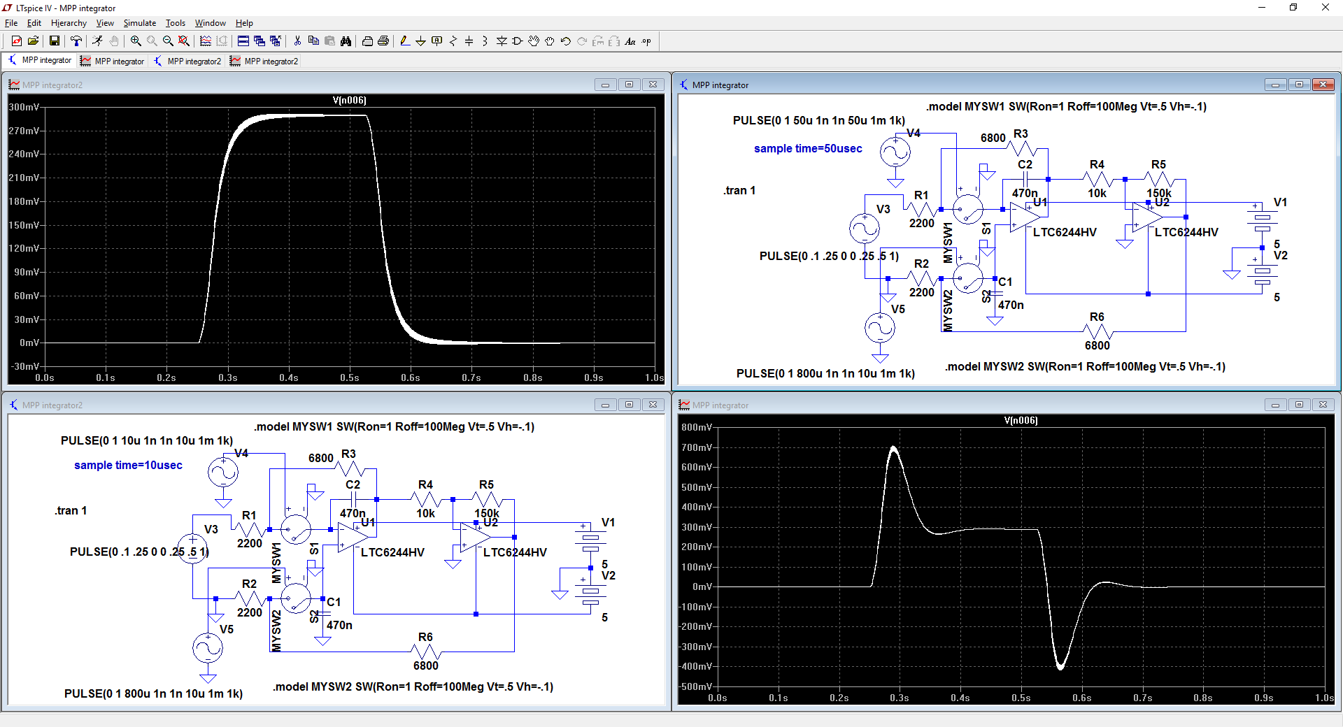Place a Ground symbol tool
Viewport: 1343px width, 727px height.
click(420, 41)
